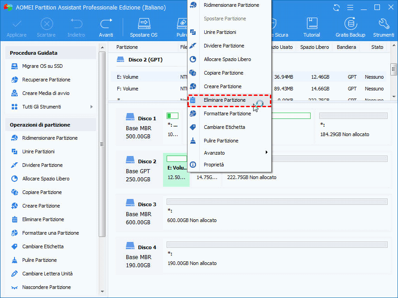Click the partition list scrollbar thumb
398x298 pixels.
(393, 69)
